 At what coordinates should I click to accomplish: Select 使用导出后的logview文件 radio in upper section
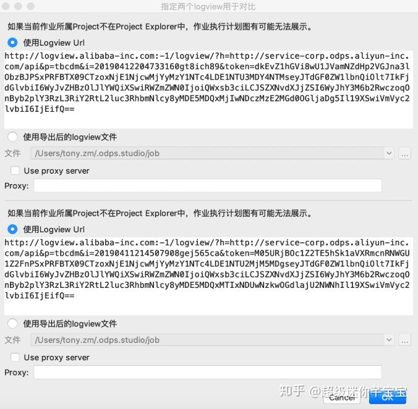point(12,137)
